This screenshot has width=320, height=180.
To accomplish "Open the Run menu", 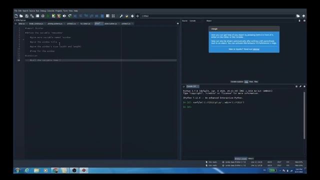I will tap(37, 11).
